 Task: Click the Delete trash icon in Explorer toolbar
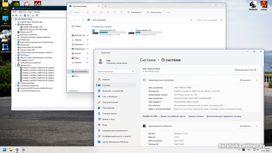121,12
